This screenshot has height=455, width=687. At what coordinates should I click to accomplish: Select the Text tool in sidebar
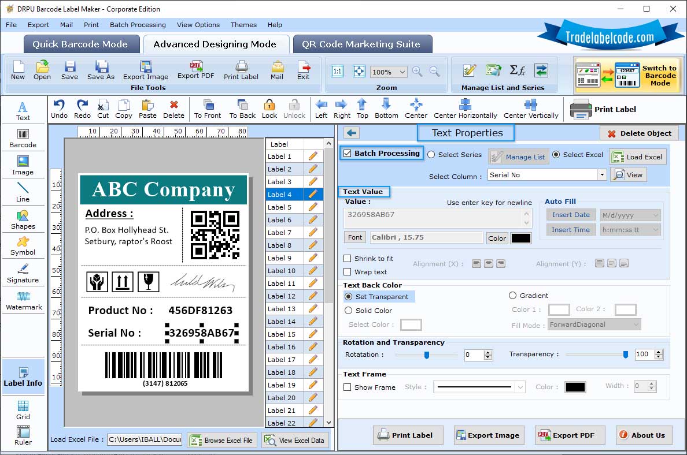coord(23,111)
